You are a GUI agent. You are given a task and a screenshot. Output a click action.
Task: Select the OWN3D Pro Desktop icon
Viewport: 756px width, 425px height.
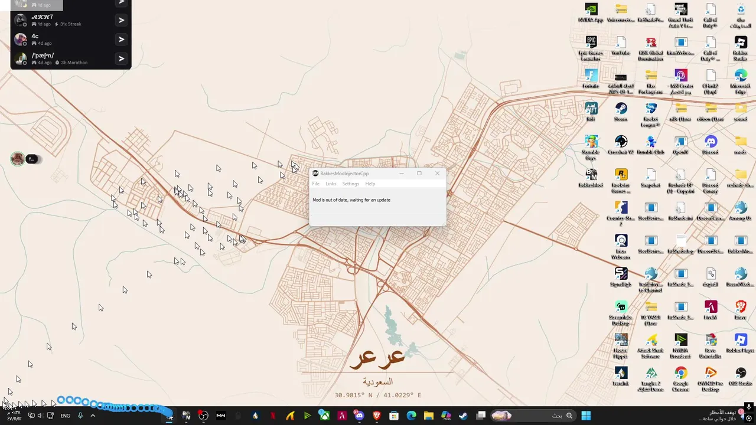[x=711, y=380]
